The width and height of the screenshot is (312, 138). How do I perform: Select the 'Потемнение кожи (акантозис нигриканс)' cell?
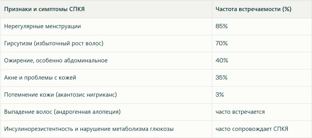click(x=61, y=95)
